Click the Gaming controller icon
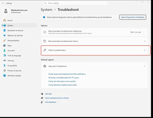The height and width of the screenshot is (118, 153). point(5,61)
